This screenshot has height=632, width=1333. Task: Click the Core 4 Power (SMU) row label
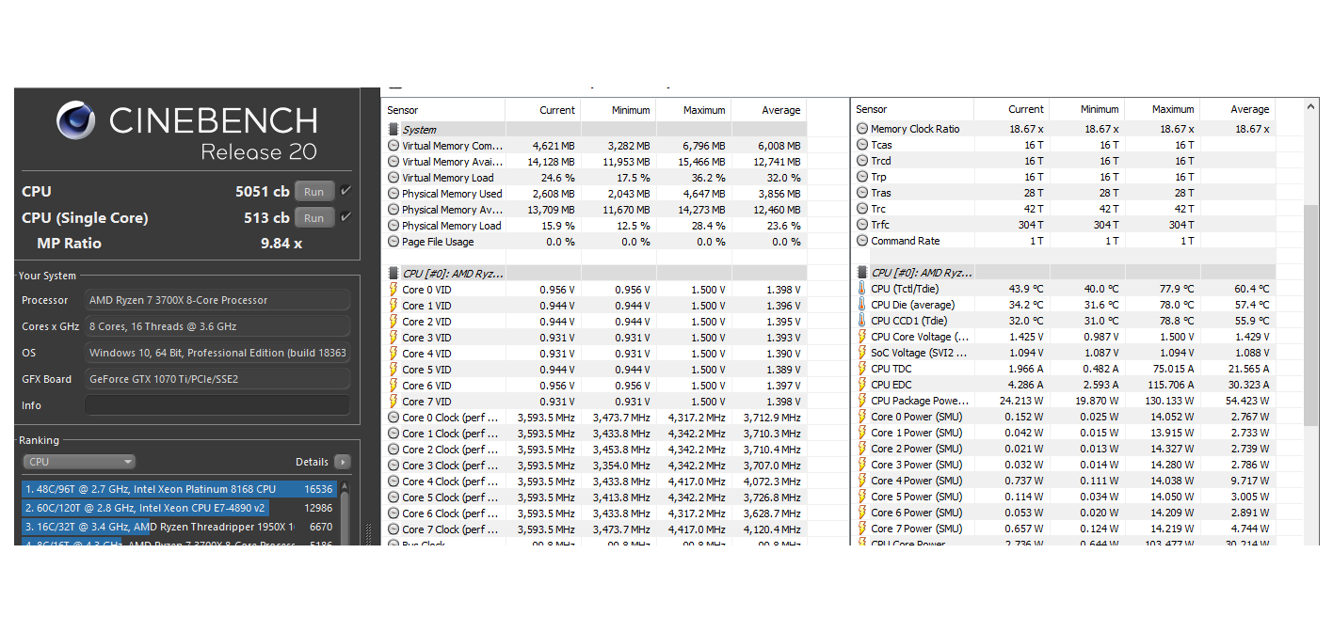pyautogui.click(x=917, y=481)
